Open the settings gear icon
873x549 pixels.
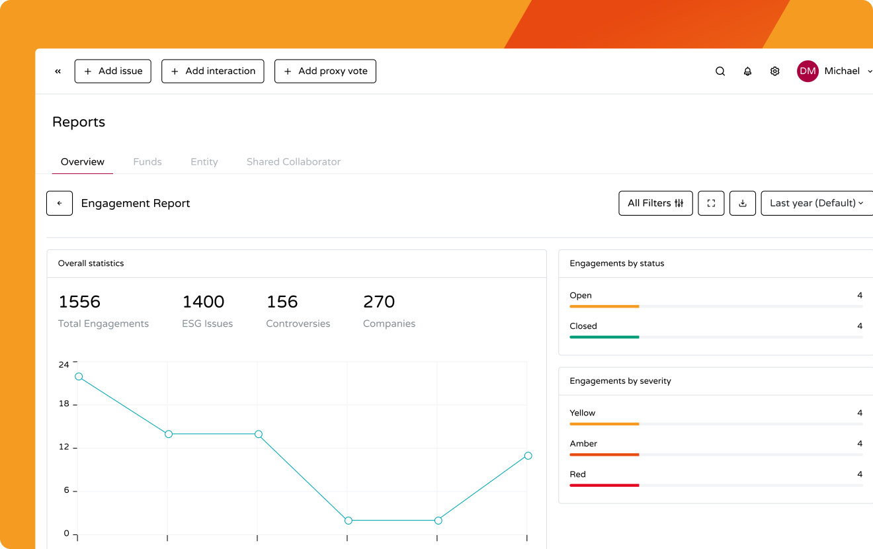pyautogui.click(x=774, y=71)
